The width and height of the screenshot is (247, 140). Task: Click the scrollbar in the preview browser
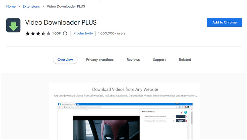pos(192,118)
